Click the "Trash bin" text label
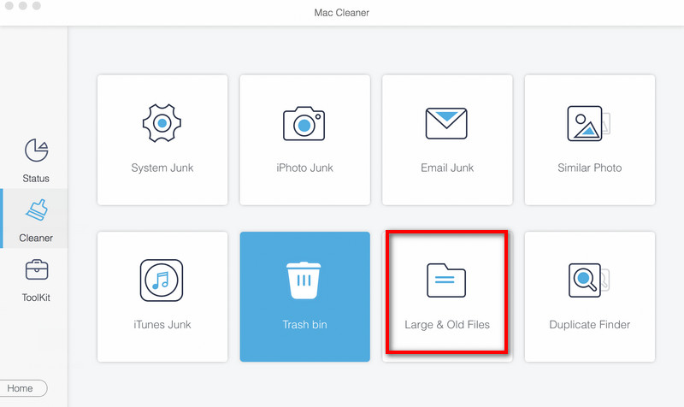The image size is (684, 407). click(304, 325)
